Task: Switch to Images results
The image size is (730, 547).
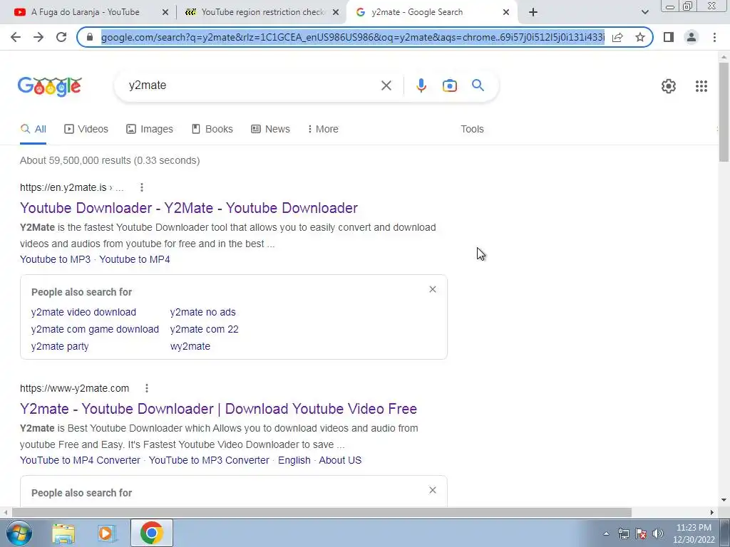Action: tap(150, 130)
